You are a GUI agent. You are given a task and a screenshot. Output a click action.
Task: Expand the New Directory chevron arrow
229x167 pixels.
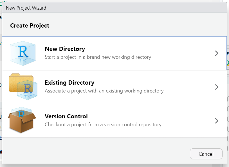pos(216,53)
